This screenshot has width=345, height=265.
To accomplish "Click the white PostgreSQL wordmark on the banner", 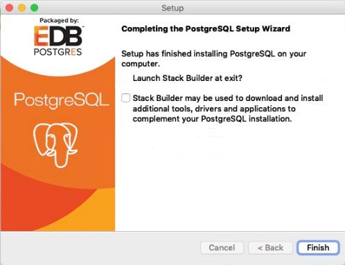I will [62, 100].
